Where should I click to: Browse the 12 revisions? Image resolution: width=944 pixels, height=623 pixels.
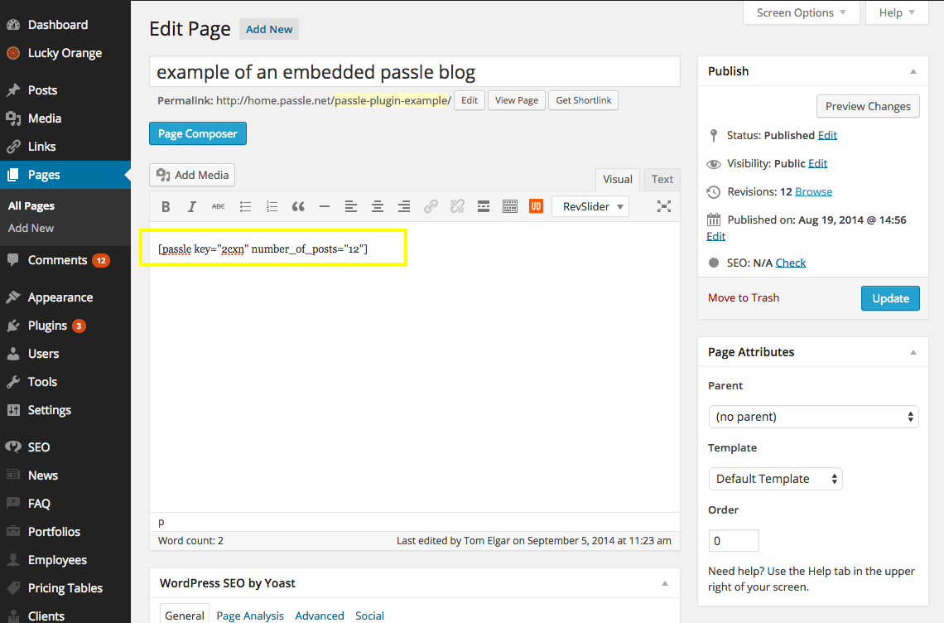pyautogui.click(x=813, y=191)
